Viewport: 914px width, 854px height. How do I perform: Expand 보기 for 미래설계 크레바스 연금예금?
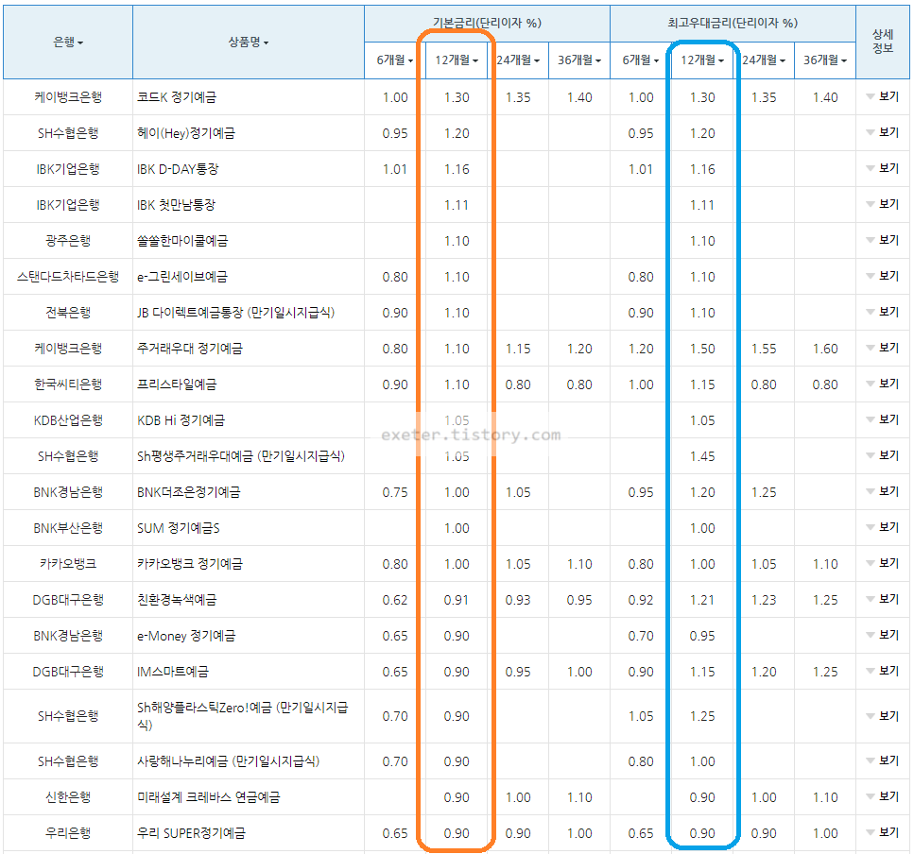tap(883, 797)
